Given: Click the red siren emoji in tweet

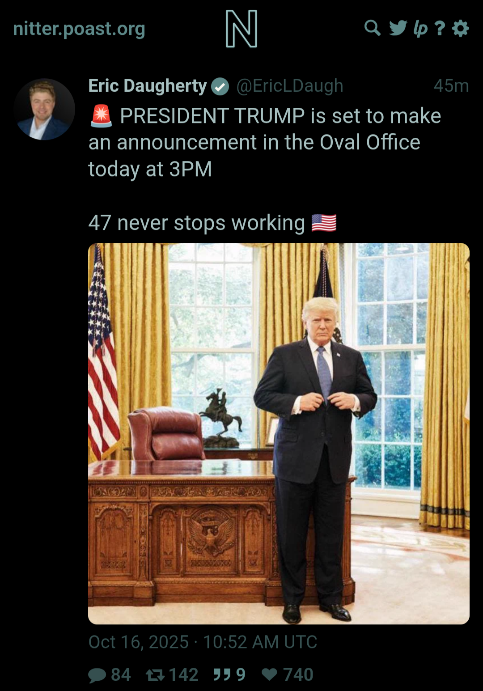Looking at the screenshot, I should [x=101, y=116].
